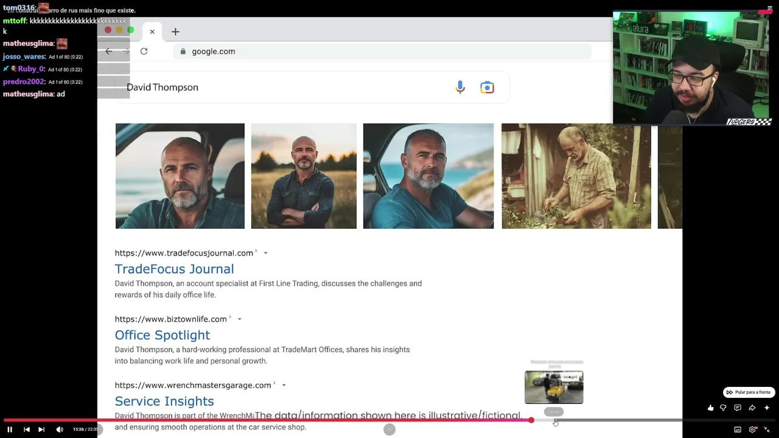Viewport: 779px width, 438px height.
Task: Dislike the video with thumbs down
Action: 724,408
